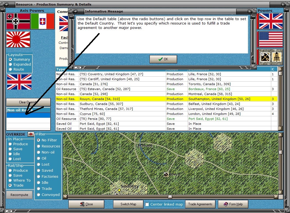Click the Cardiff, United Kingdom row
This screenshot has height=213, width=290.
coord(166,79)
